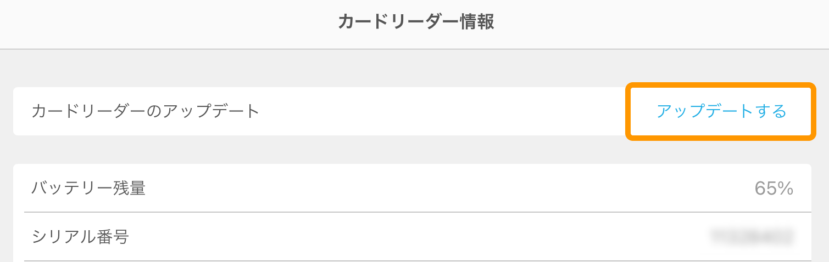Viewport: 829px width, 262px height.
Task: Click the 65% battery value
Action: pos(774,189)
